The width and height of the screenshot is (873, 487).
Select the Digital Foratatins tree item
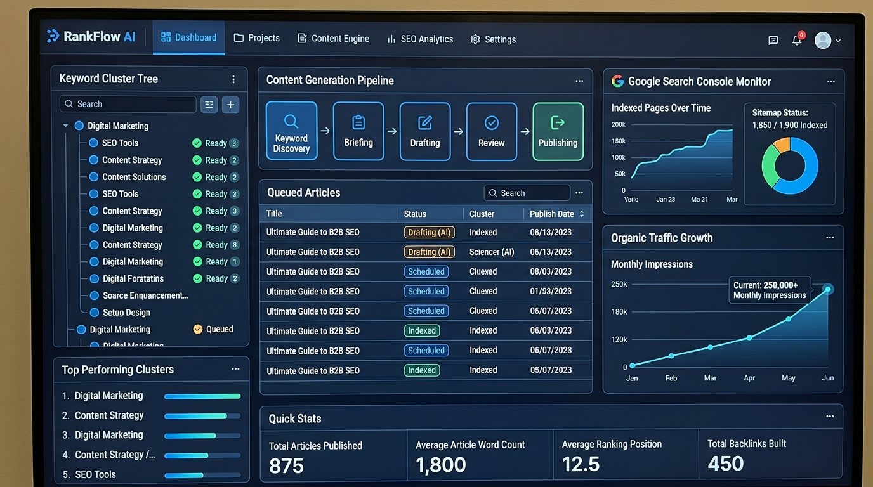point(133,278)
